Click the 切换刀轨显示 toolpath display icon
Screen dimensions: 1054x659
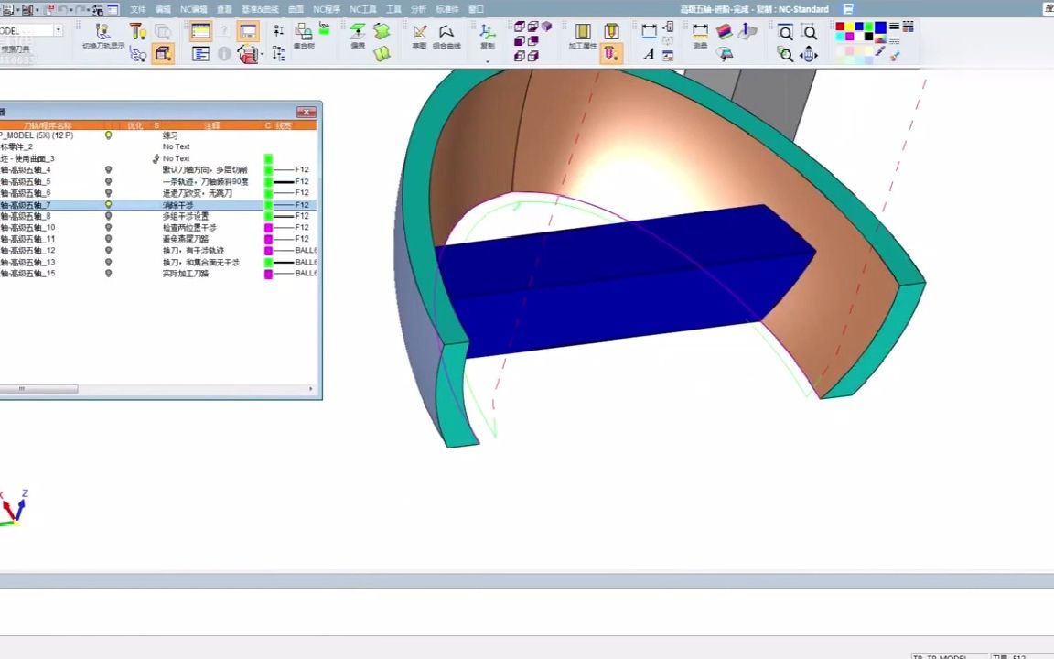coord(102,34)
